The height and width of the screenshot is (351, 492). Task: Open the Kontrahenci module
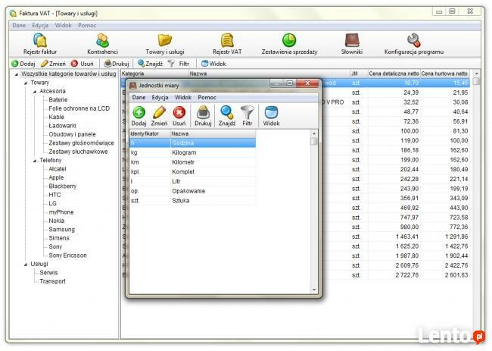(102, 43)
